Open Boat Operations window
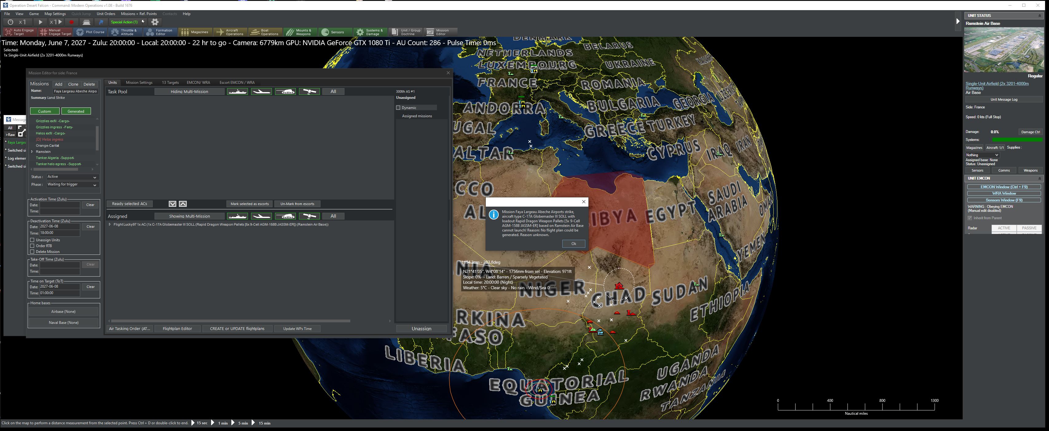1049x431 pixels. (x=265, y=32)
